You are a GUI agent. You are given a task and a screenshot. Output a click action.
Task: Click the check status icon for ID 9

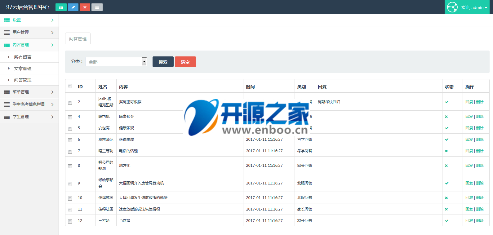[x=447, y=183]
